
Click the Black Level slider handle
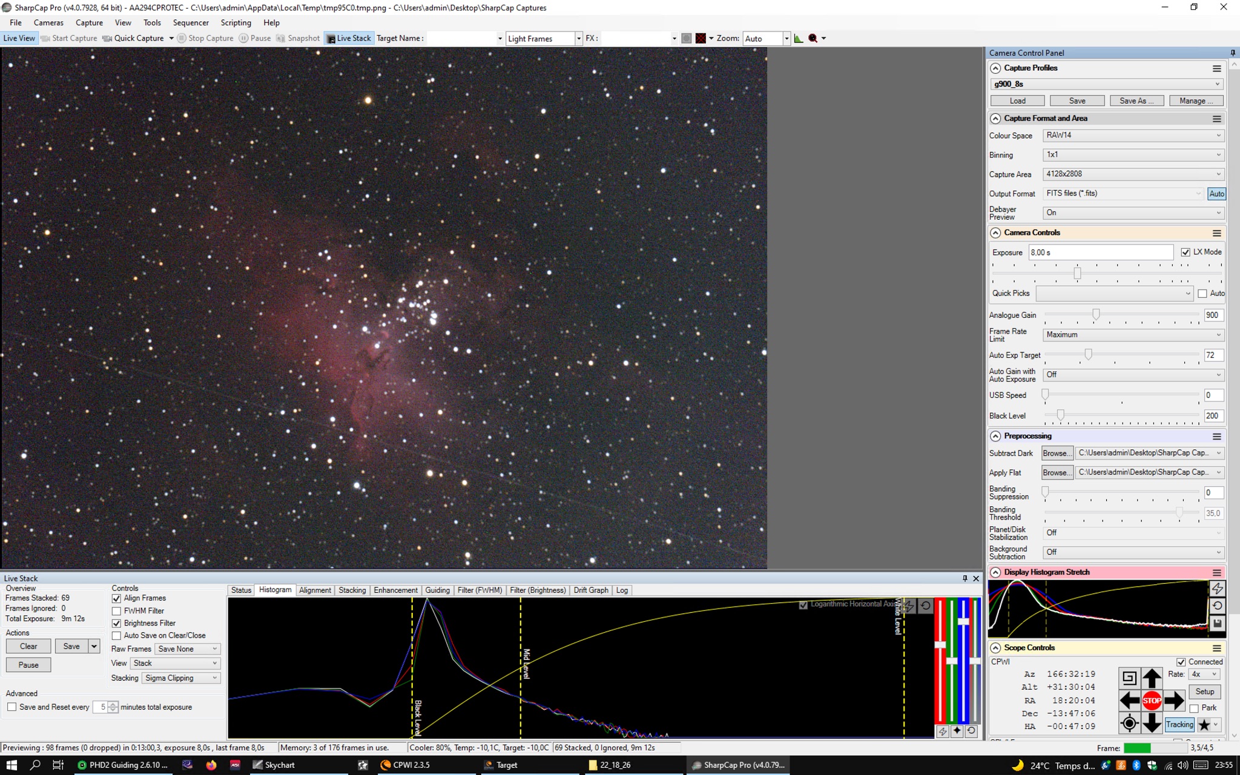[x=1060, y=415]
